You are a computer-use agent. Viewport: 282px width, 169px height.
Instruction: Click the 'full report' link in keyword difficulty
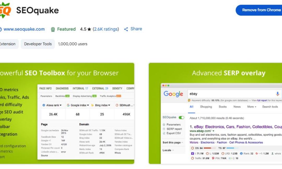(x=262, y=100)
